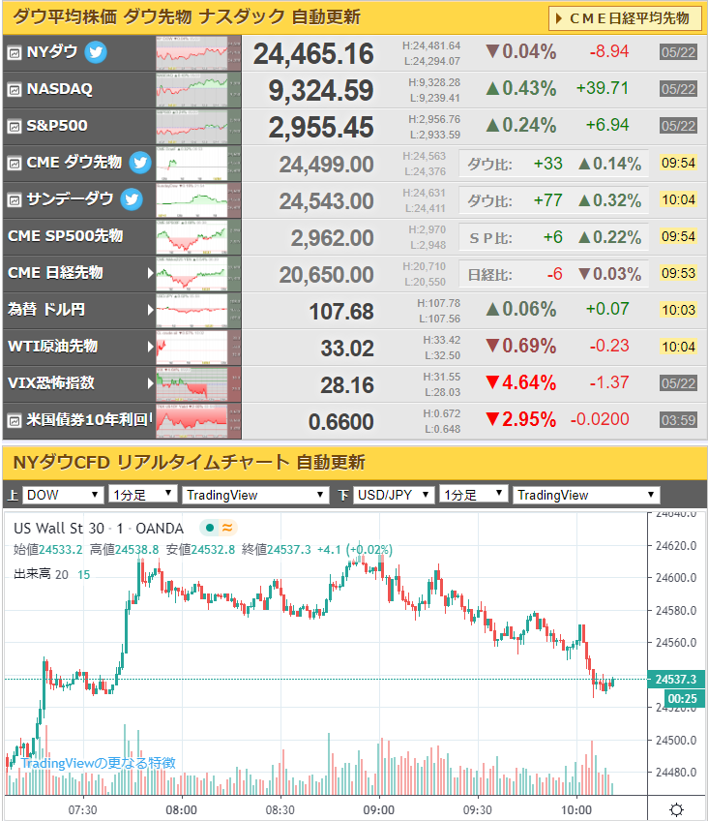Click CME ダウ先物 price 24,499.00
Screen dimensions: 708x821
click(x=326, y=165)
